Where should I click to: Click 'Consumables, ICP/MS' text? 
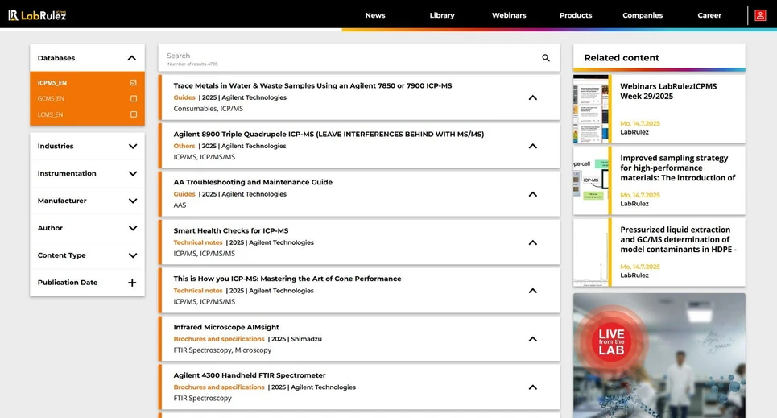(x=208, y=109)
